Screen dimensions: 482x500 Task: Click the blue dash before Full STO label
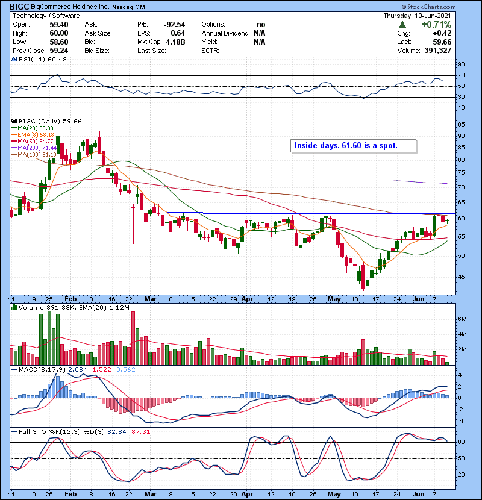pos(14,431)
